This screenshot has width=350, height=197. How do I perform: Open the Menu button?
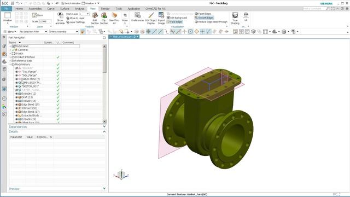click(10, 32)
